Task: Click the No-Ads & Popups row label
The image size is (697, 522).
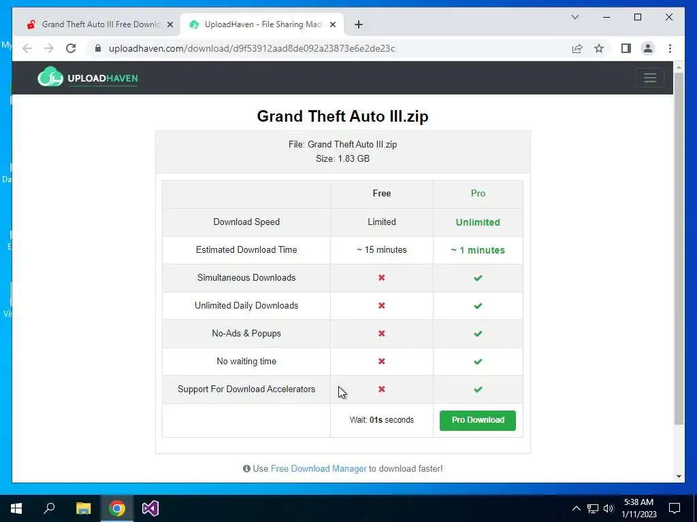Action: (246, 334)
